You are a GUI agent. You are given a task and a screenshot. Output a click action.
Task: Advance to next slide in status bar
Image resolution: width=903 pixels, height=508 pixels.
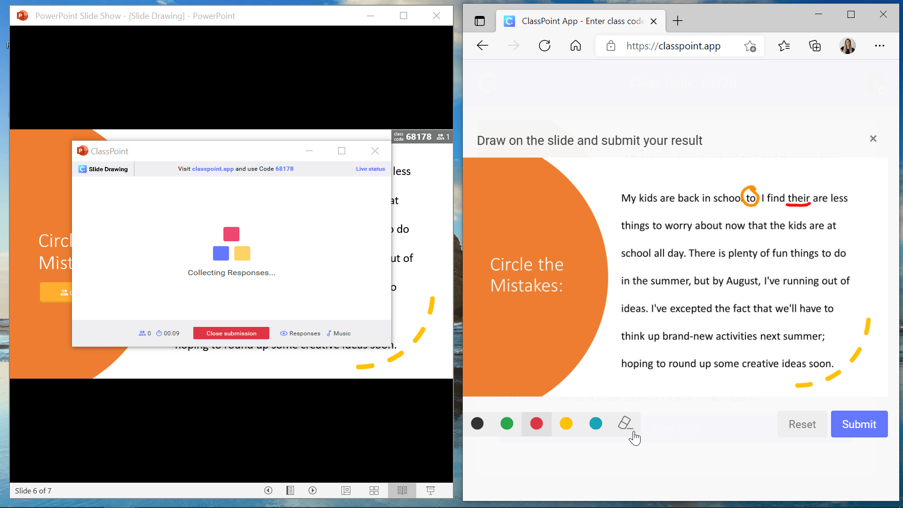312,491
